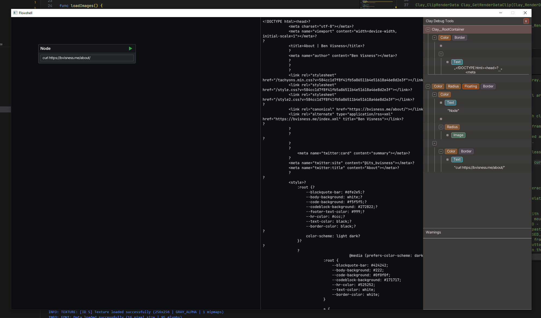541x318 pixels.
Task: Click the curl command input field
Action: tap(87, 58)
